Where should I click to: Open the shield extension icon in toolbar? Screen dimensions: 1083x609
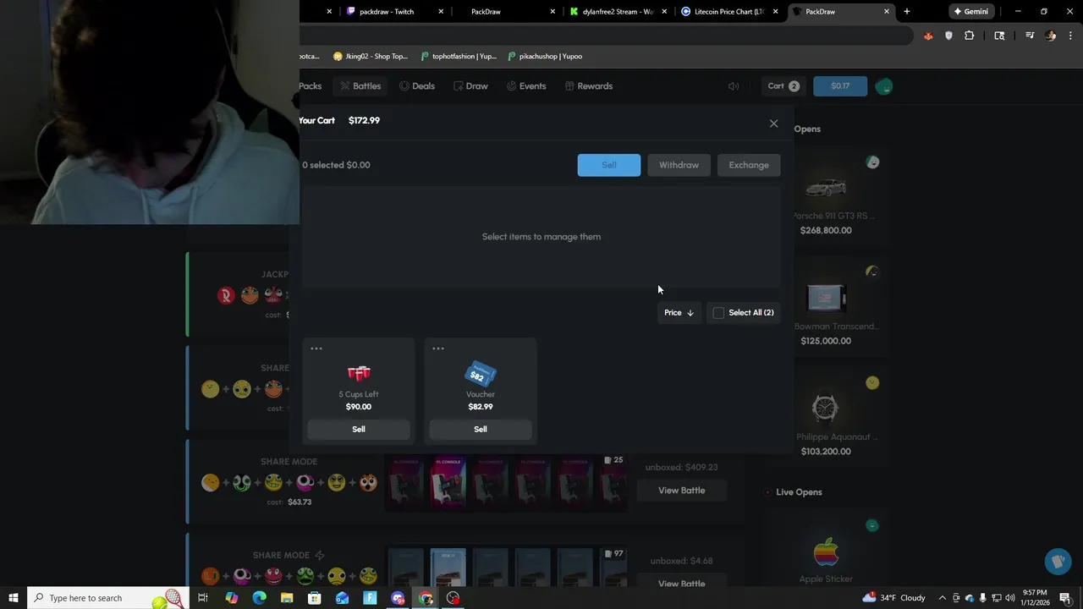pyautogui.click(x=948, y=36)
